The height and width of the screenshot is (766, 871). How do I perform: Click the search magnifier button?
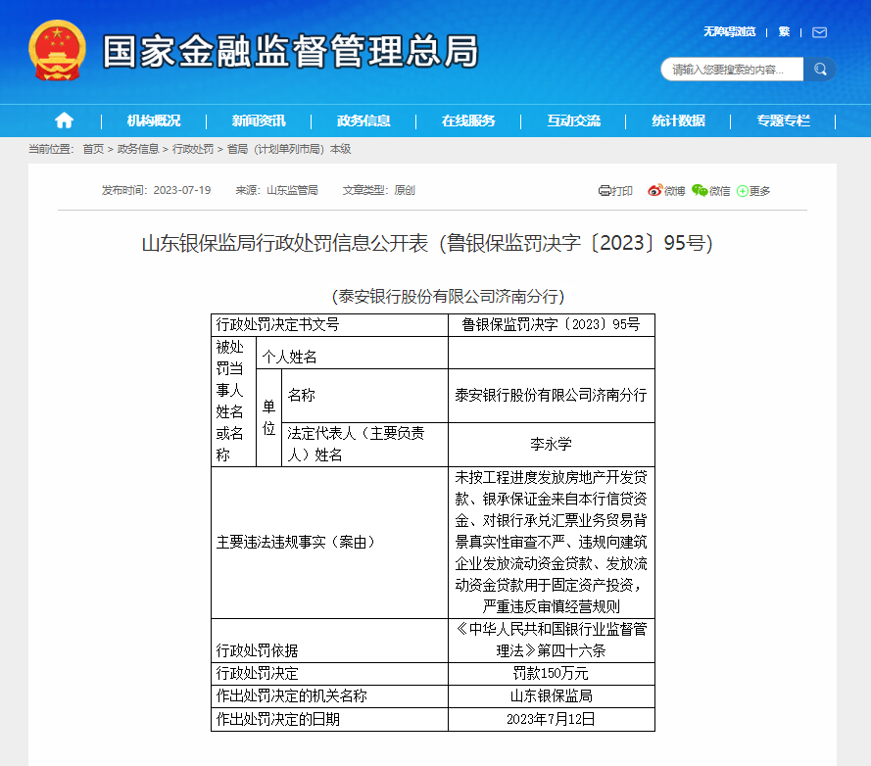coord(820,69)
